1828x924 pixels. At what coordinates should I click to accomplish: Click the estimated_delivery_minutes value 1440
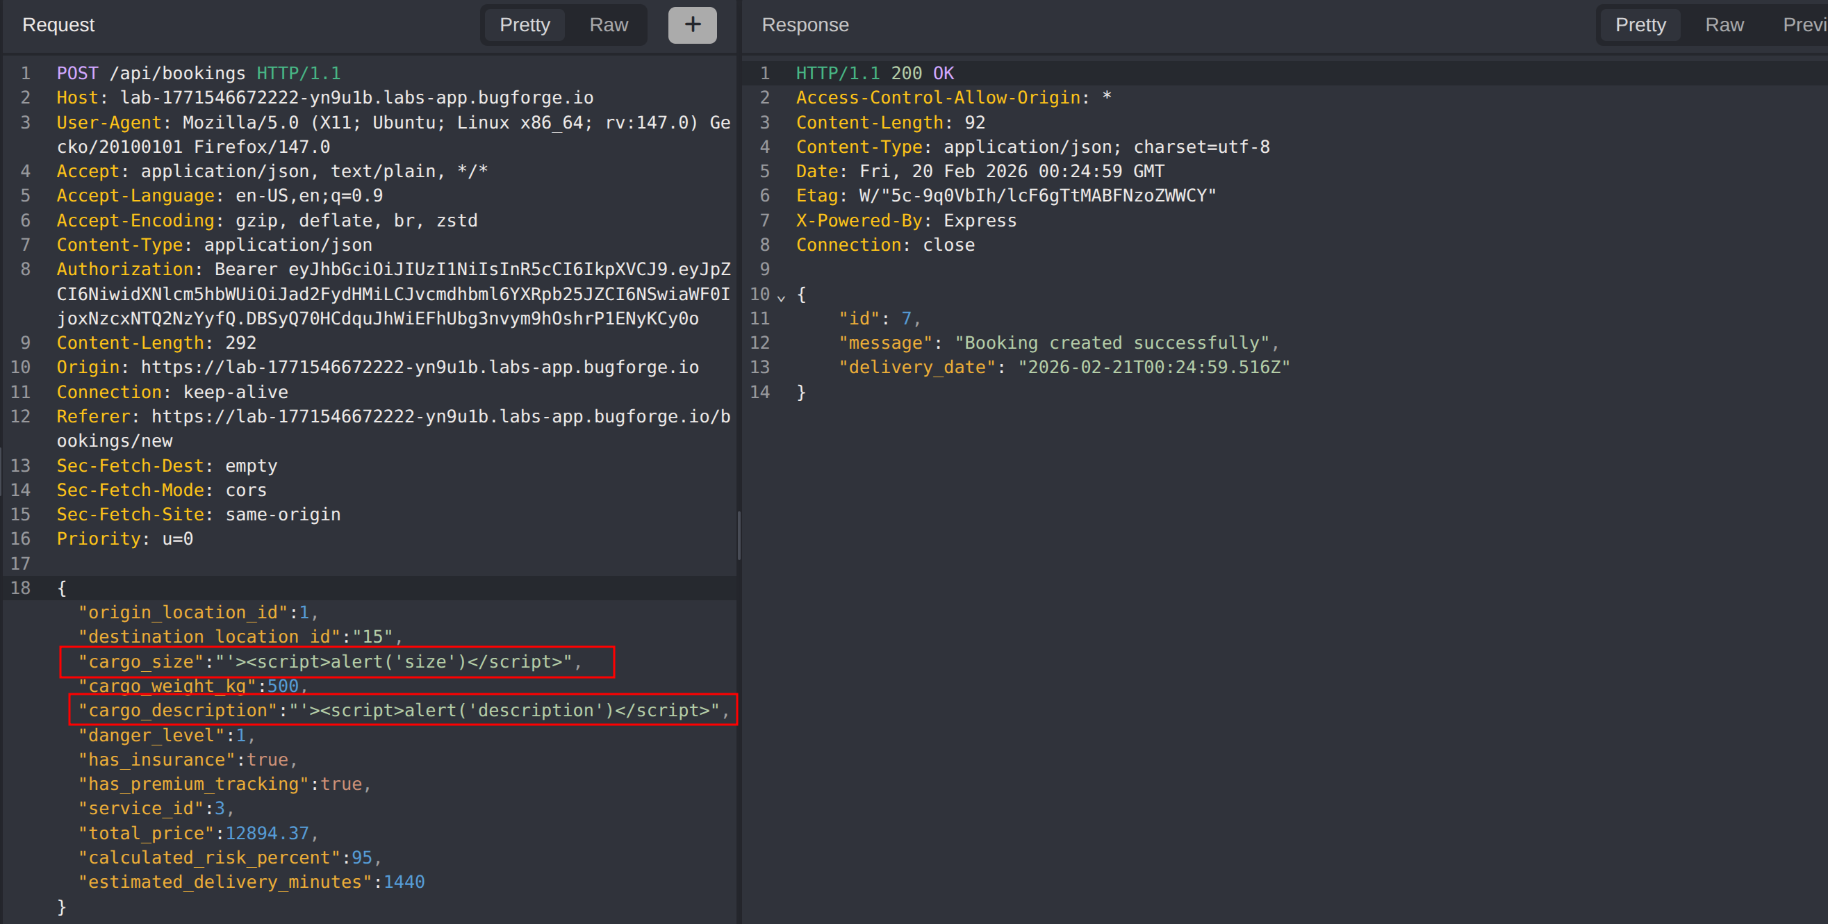coord(404,882)
